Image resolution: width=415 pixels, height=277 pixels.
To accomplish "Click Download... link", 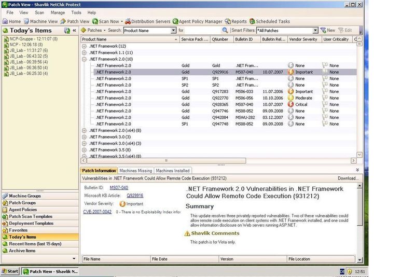I will point(348,178).
